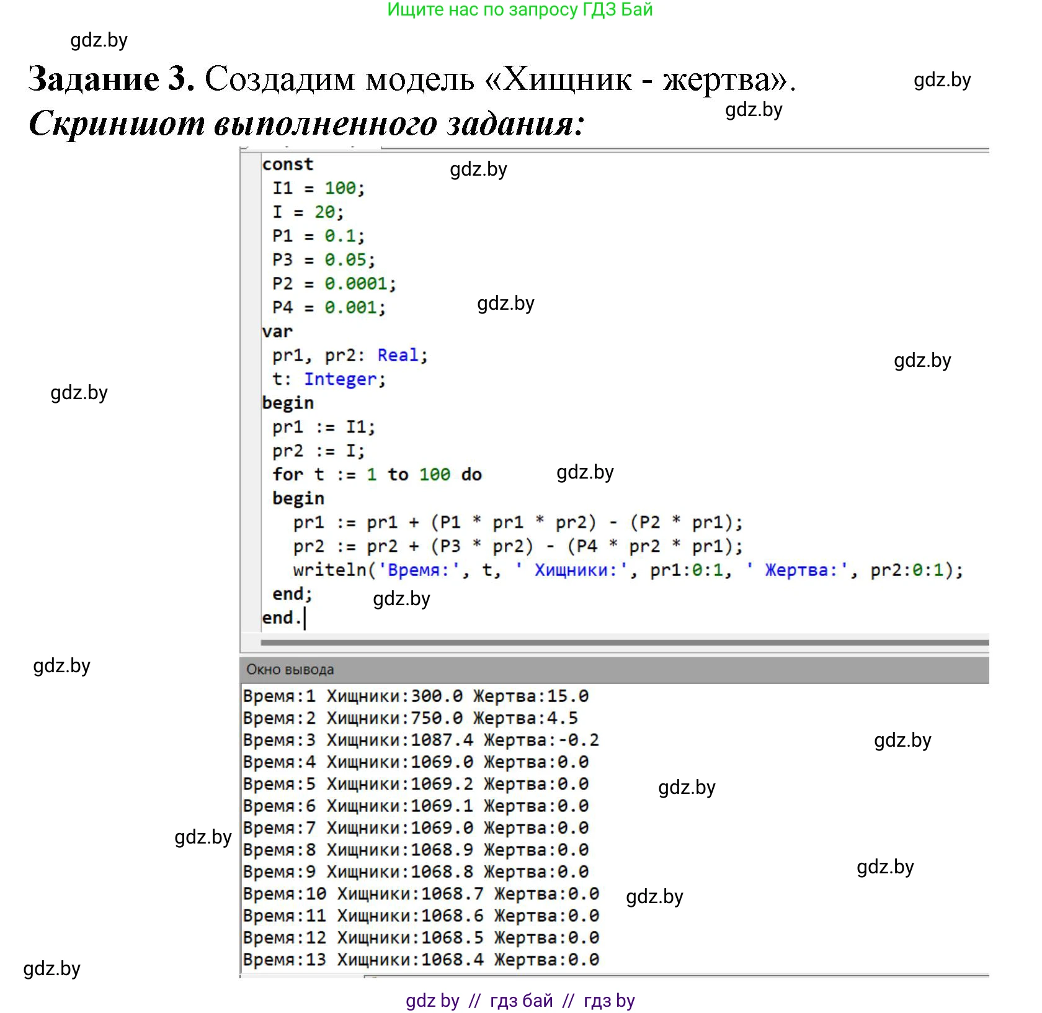The image size is (1042, 1013).
Task: Click the purple «гдз by» link at bottom
Action: [432, 998]
